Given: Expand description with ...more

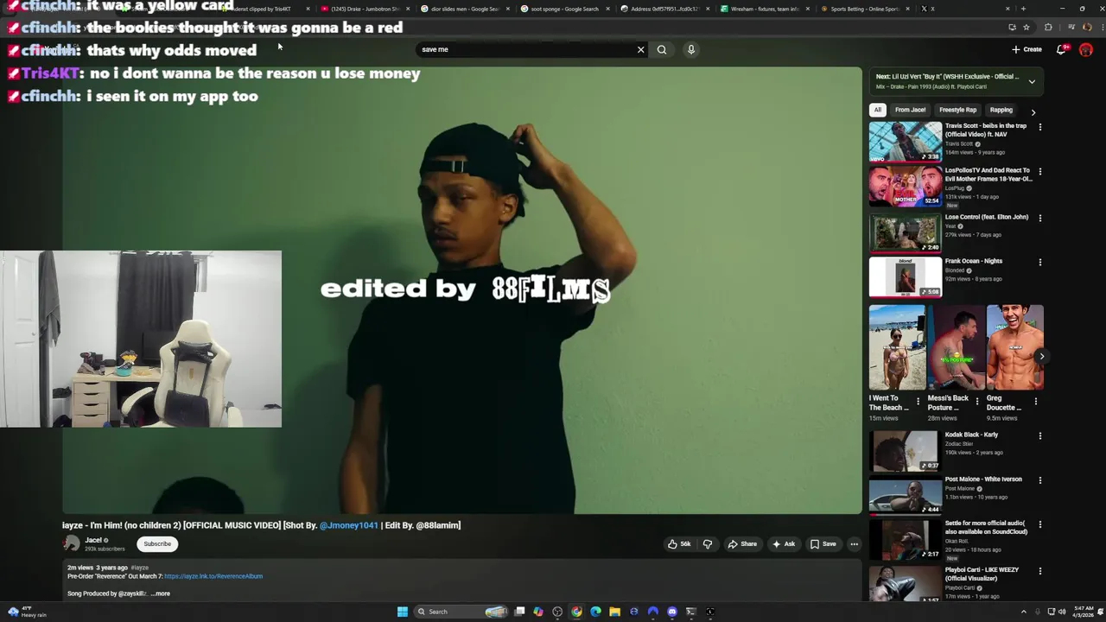Looking at the screenshot, I should (x=161, y=593).
